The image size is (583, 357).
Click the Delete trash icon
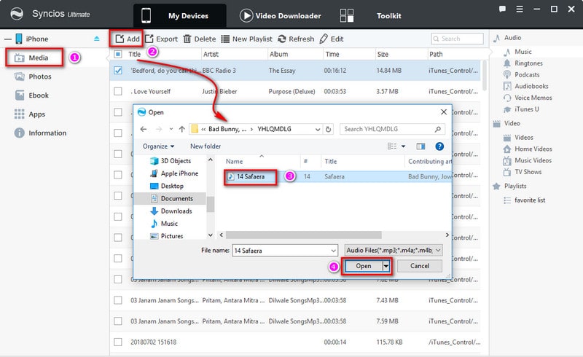pos(187,39)
